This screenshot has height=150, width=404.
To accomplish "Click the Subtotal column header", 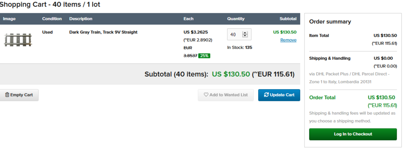I will [288, 19].
